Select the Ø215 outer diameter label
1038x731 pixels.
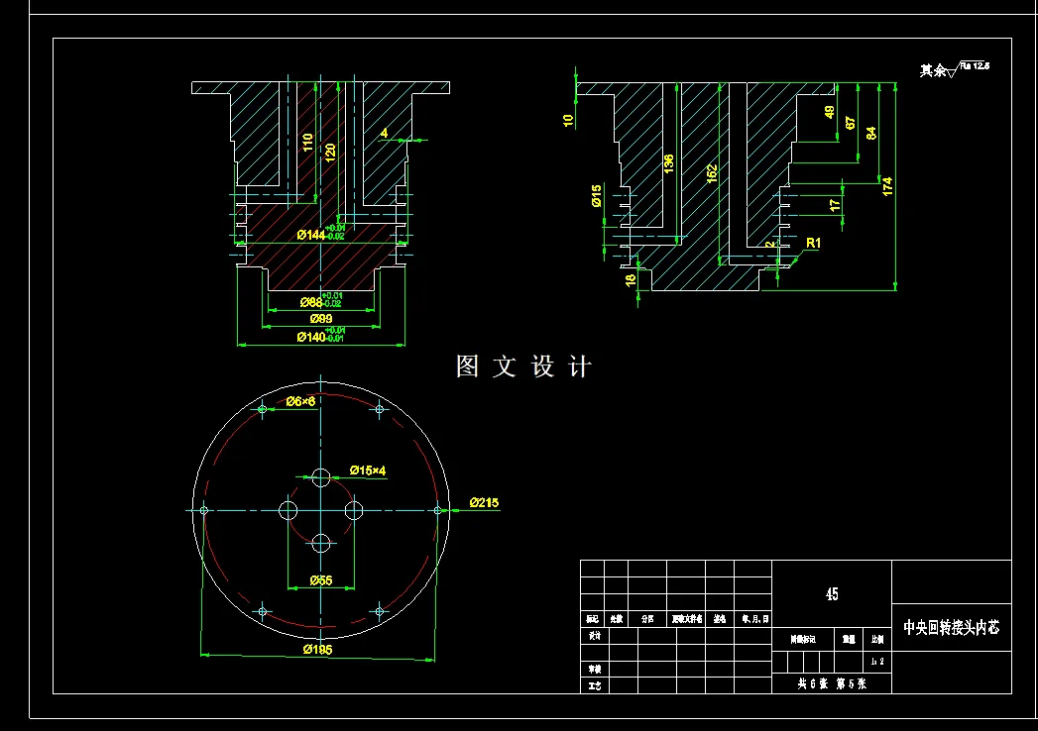[484, 503]
